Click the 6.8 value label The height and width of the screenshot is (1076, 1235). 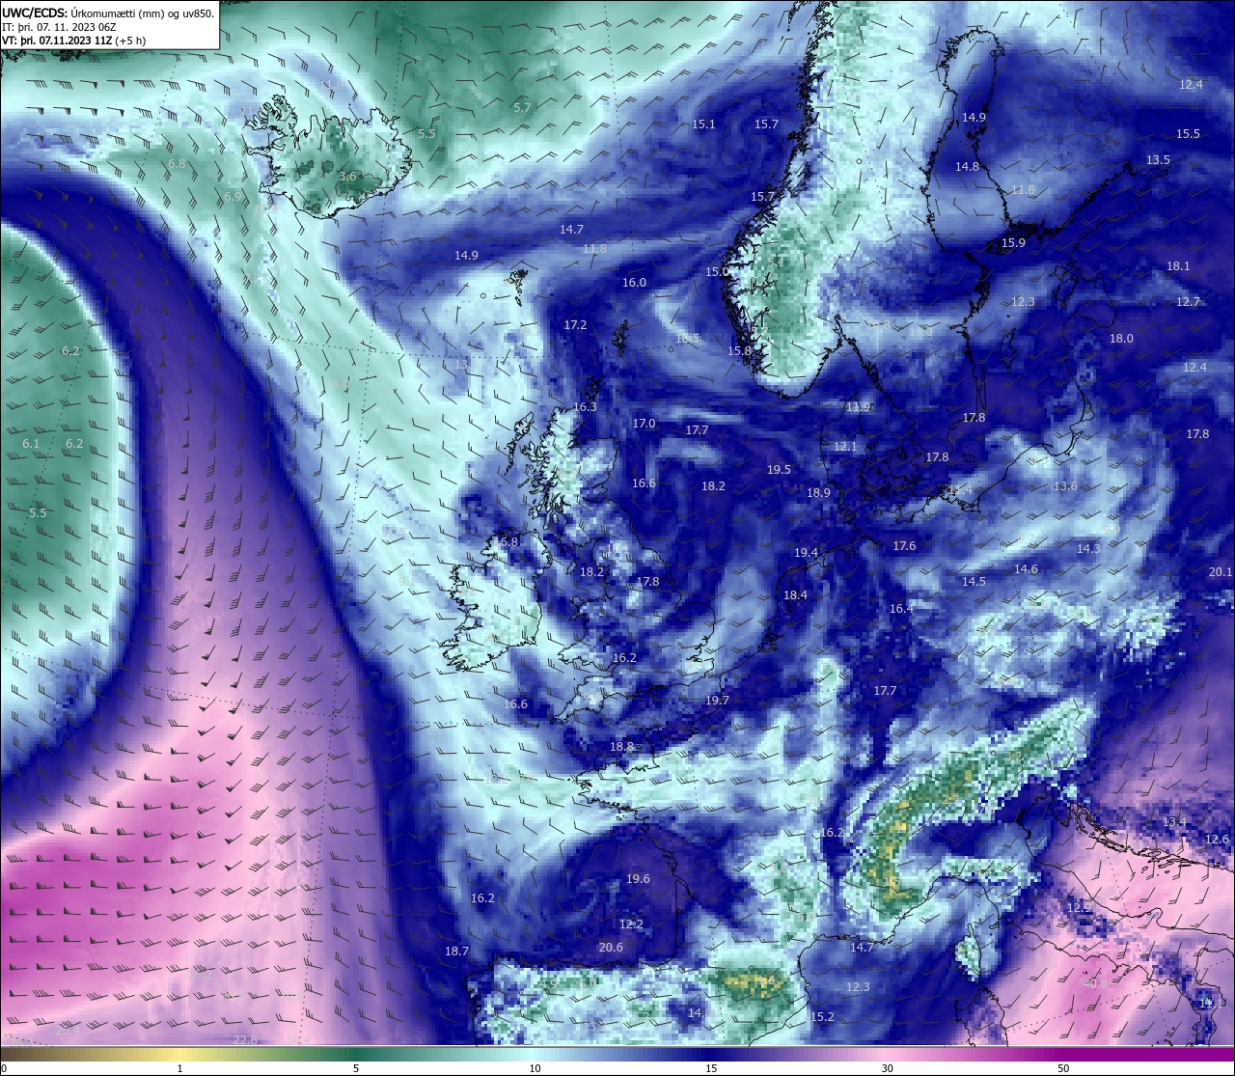[177, 164]
